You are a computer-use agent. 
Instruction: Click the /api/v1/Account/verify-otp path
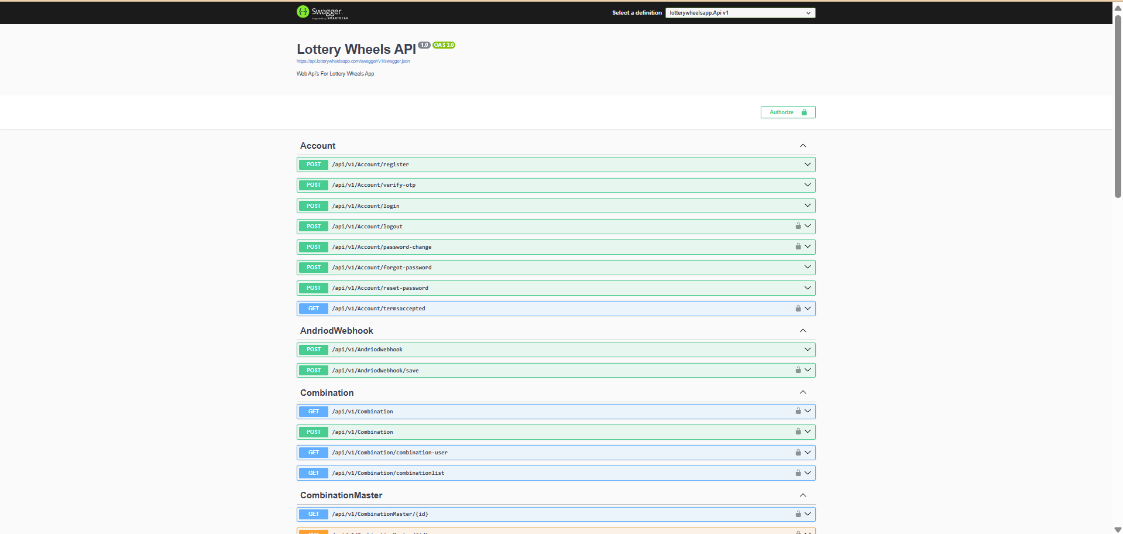tap(374, 185)
